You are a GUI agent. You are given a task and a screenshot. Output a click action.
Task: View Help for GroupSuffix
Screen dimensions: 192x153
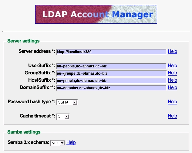tap(172, 73)
